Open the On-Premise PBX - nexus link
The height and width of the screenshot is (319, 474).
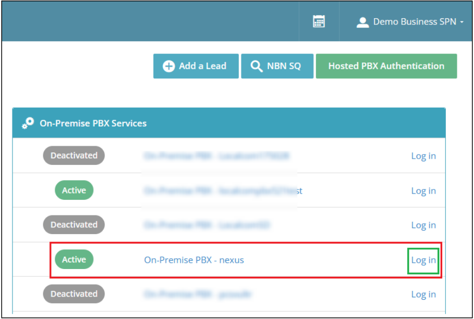194,260
